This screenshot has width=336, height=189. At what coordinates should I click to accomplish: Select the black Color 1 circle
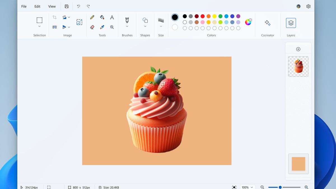coord(175,17)
